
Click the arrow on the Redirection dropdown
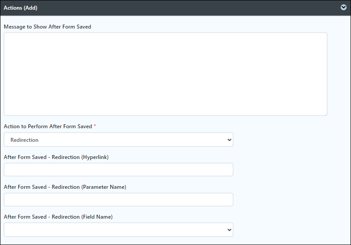(229, 140)
